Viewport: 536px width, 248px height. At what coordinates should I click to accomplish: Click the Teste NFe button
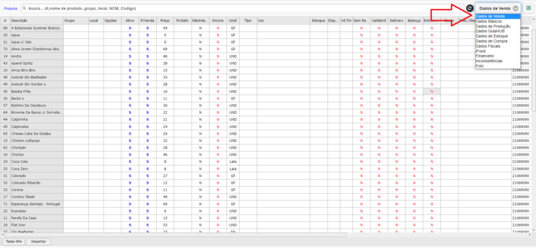pyautogui.click(x=13, y=241)
